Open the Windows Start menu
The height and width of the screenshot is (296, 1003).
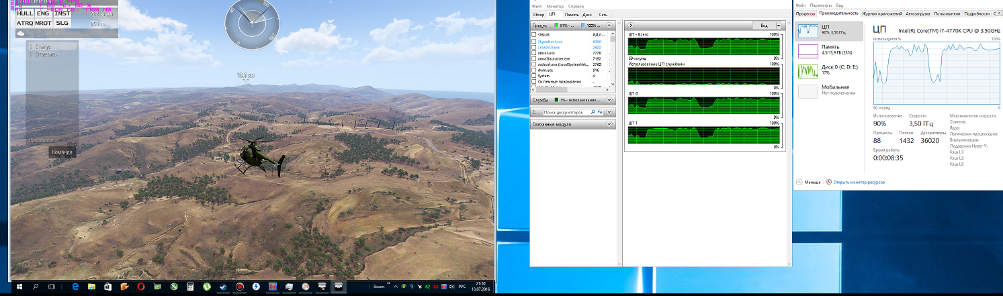19,287
